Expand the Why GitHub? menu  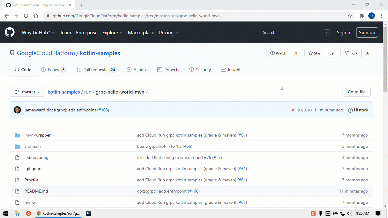click(x=38, y=32)
